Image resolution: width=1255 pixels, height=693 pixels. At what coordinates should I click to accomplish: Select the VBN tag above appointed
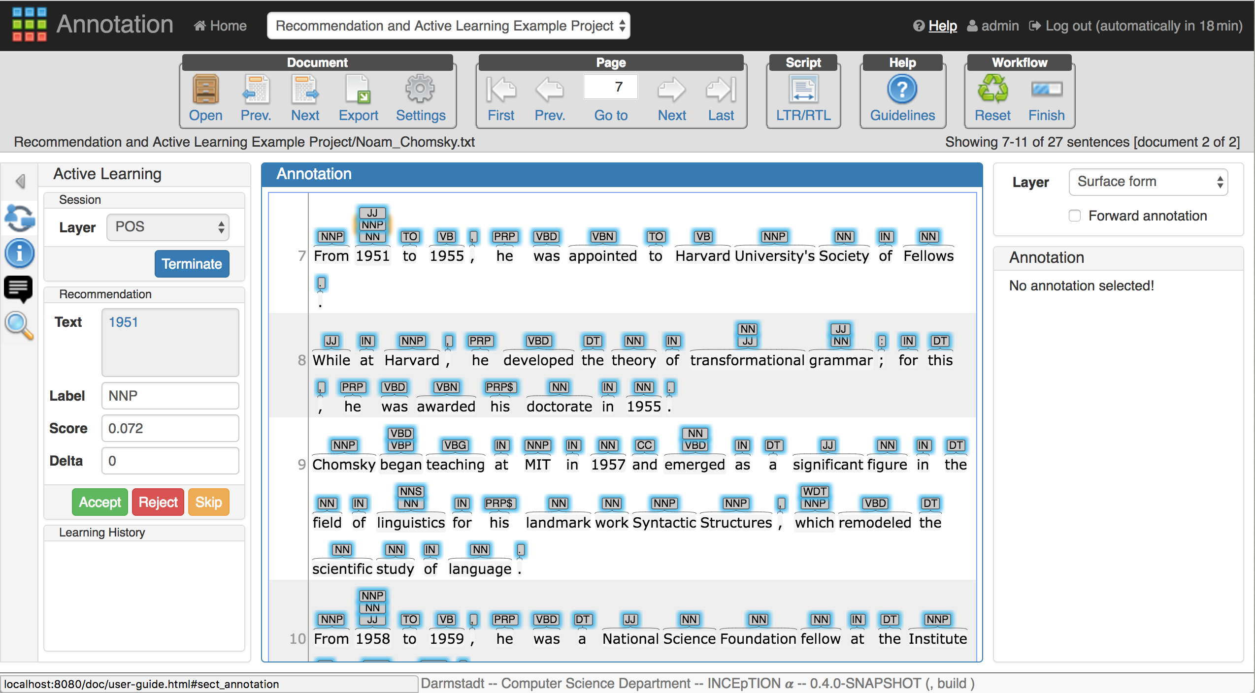point(603,237)
